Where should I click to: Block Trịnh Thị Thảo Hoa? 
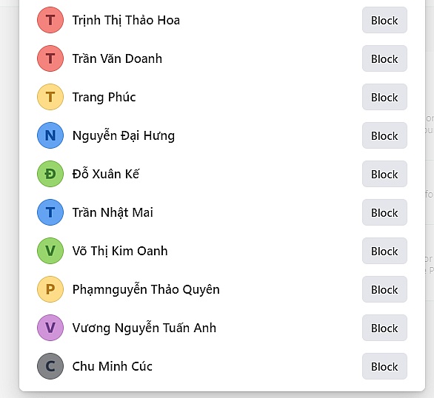click(384, 20)
